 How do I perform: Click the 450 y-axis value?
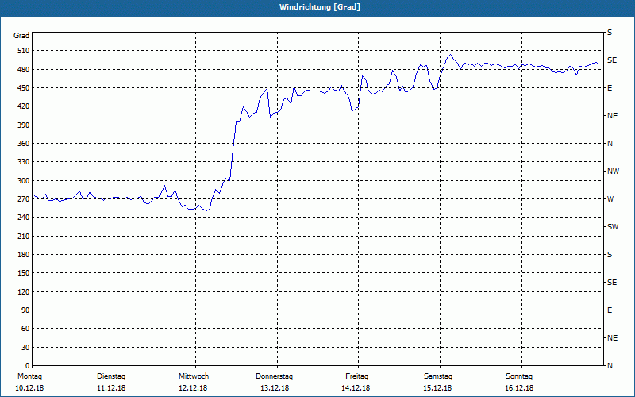point(24,88)
